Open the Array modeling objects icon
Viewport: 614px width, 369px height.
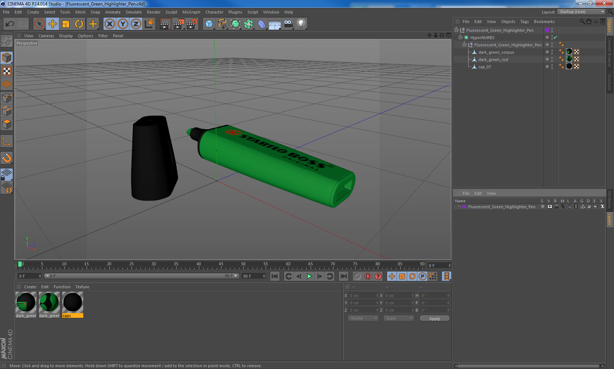coord(249,24)
